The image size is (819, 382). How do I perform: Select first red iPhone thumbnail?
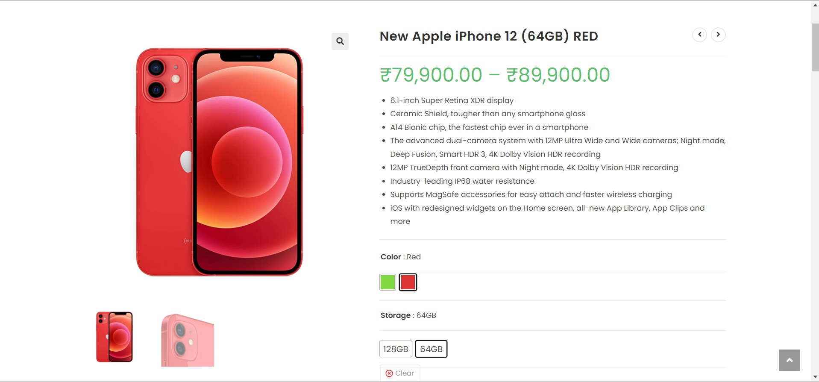[x=114, y=337]
